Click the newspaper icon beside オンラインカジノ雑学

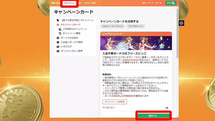(x=58, y=51)
